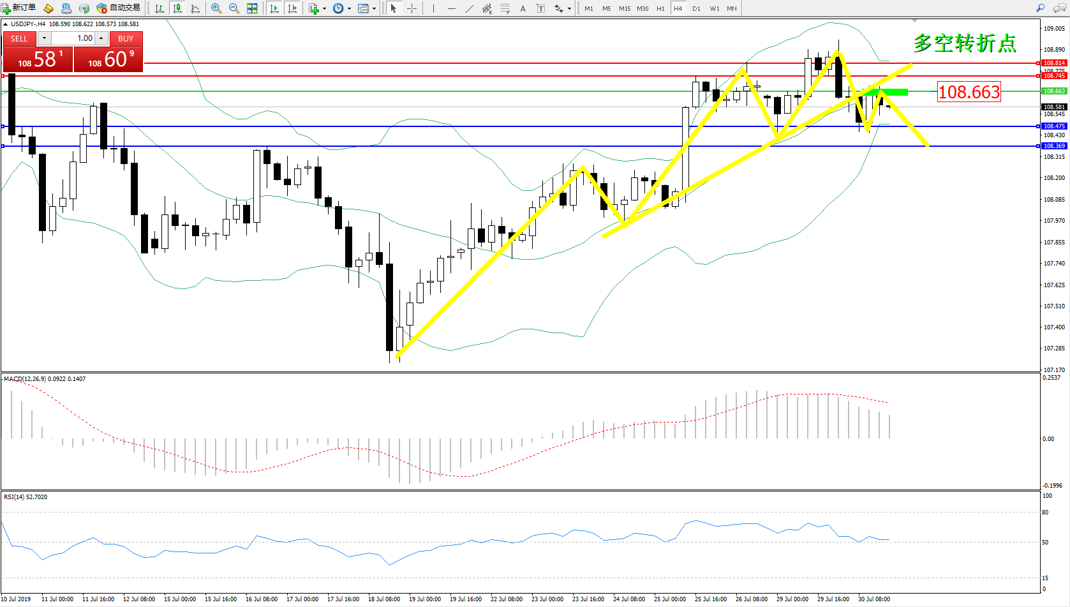Toggle chart auto scroll button
1070x607 pixels.
pyautogui.click(x=274, y=8)
